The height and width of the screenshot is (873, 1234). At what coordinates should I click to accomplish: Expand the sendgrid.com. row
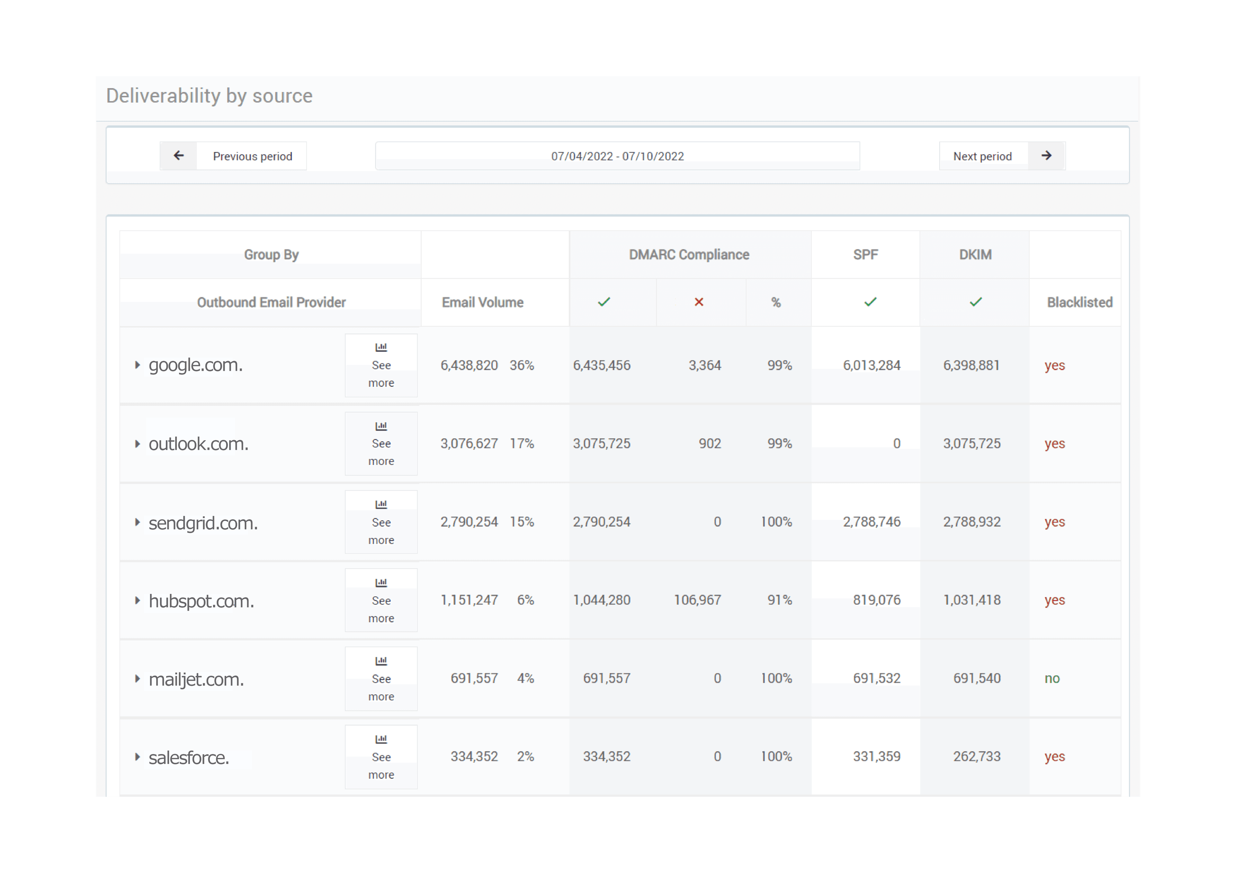pyautogui.click(x=138, y=522)
